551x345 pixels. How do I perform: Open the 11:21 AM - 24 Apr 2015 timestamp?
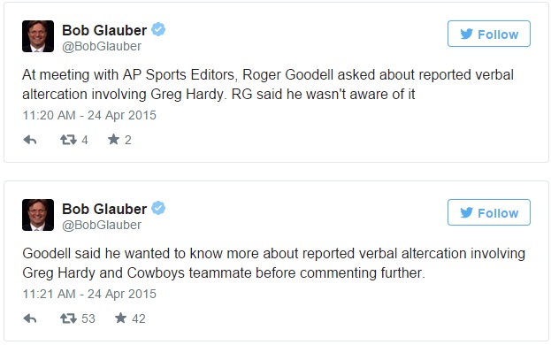tap(89, 294)
